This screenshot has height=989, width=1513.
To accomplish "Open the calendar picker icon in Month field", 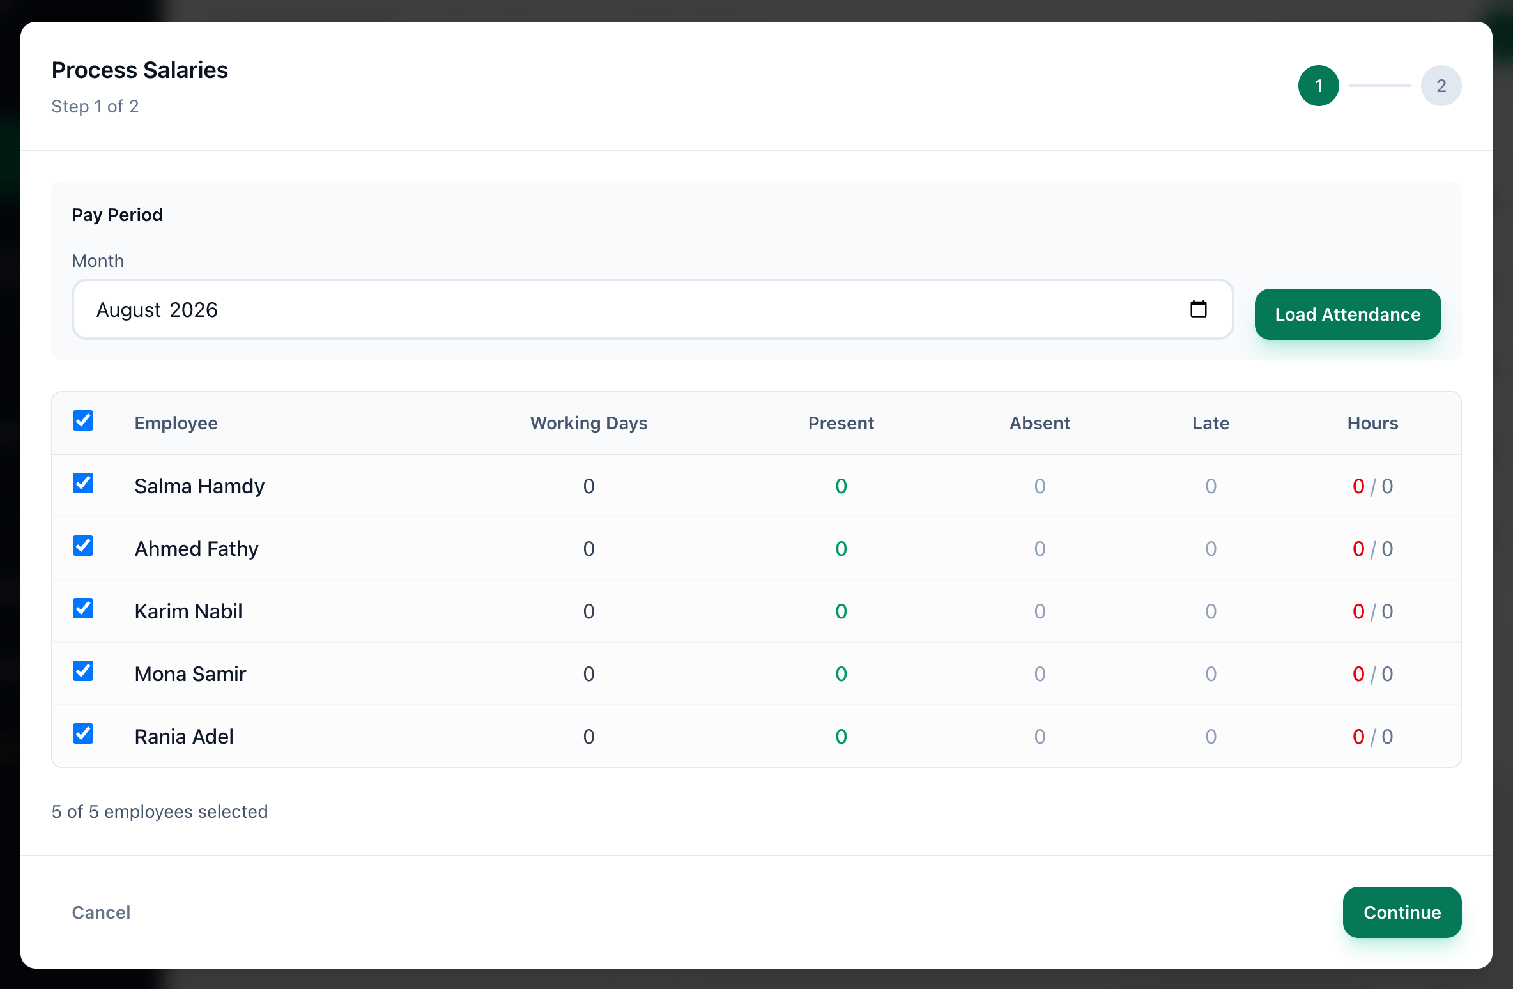I will pos(1198,309).
